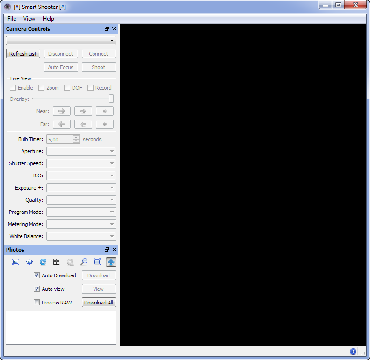Click the Disconnect button
This screenshot has height=360, width=370.
(x=61, y=54)
